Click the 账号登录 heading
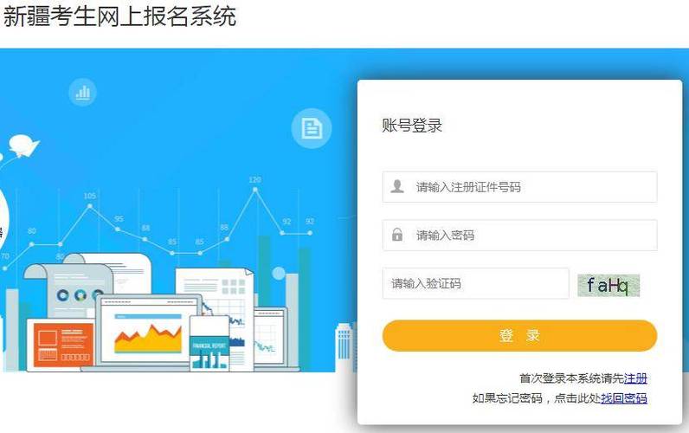This screenshot has width=689, height=433. click(x=412, y=126)
